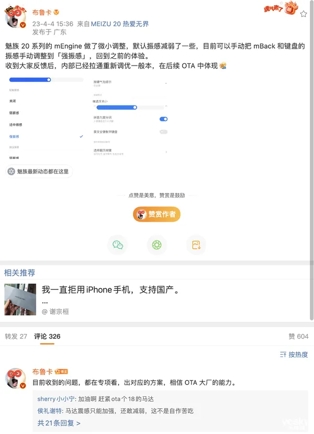
Task: Click the 赞赏作者 reward button
Action: point(156,214)
